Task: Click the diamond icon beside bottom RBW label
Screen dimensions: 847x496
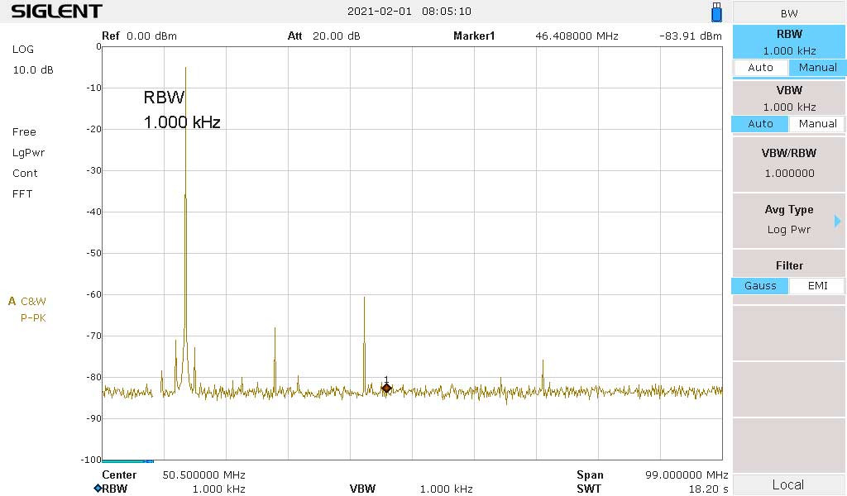Action: point(97,489)
